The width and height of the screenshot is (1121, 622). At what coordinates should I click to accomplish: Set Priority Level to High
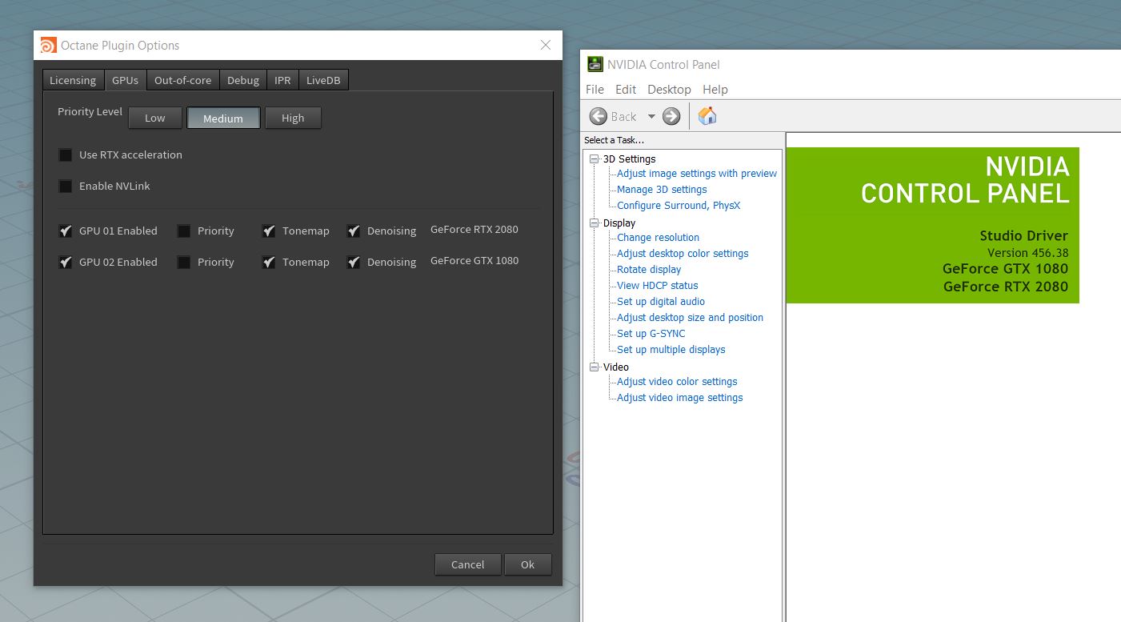coord(293,118)
